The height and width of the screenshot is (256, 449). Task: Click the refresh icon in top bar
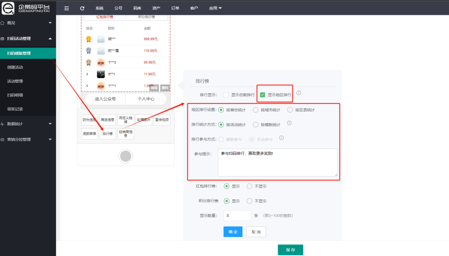click(82, 8)
